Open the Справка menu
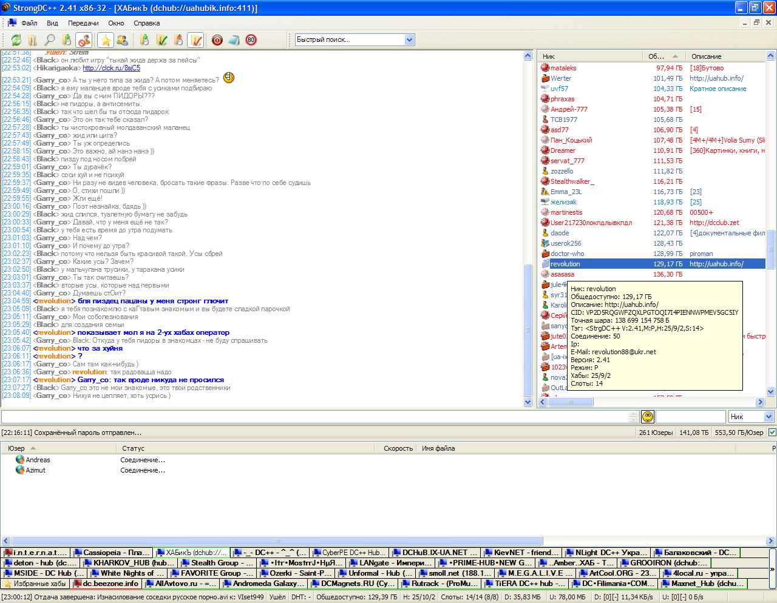 pos(146,23)
